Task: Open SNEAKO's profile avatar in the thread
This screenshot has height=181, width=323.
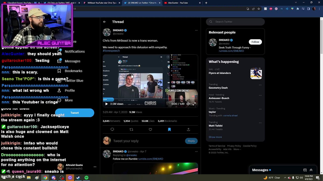Action: coord(107,32)
